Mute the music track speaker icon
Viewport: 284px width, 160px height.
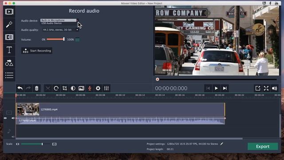(13, 137)
